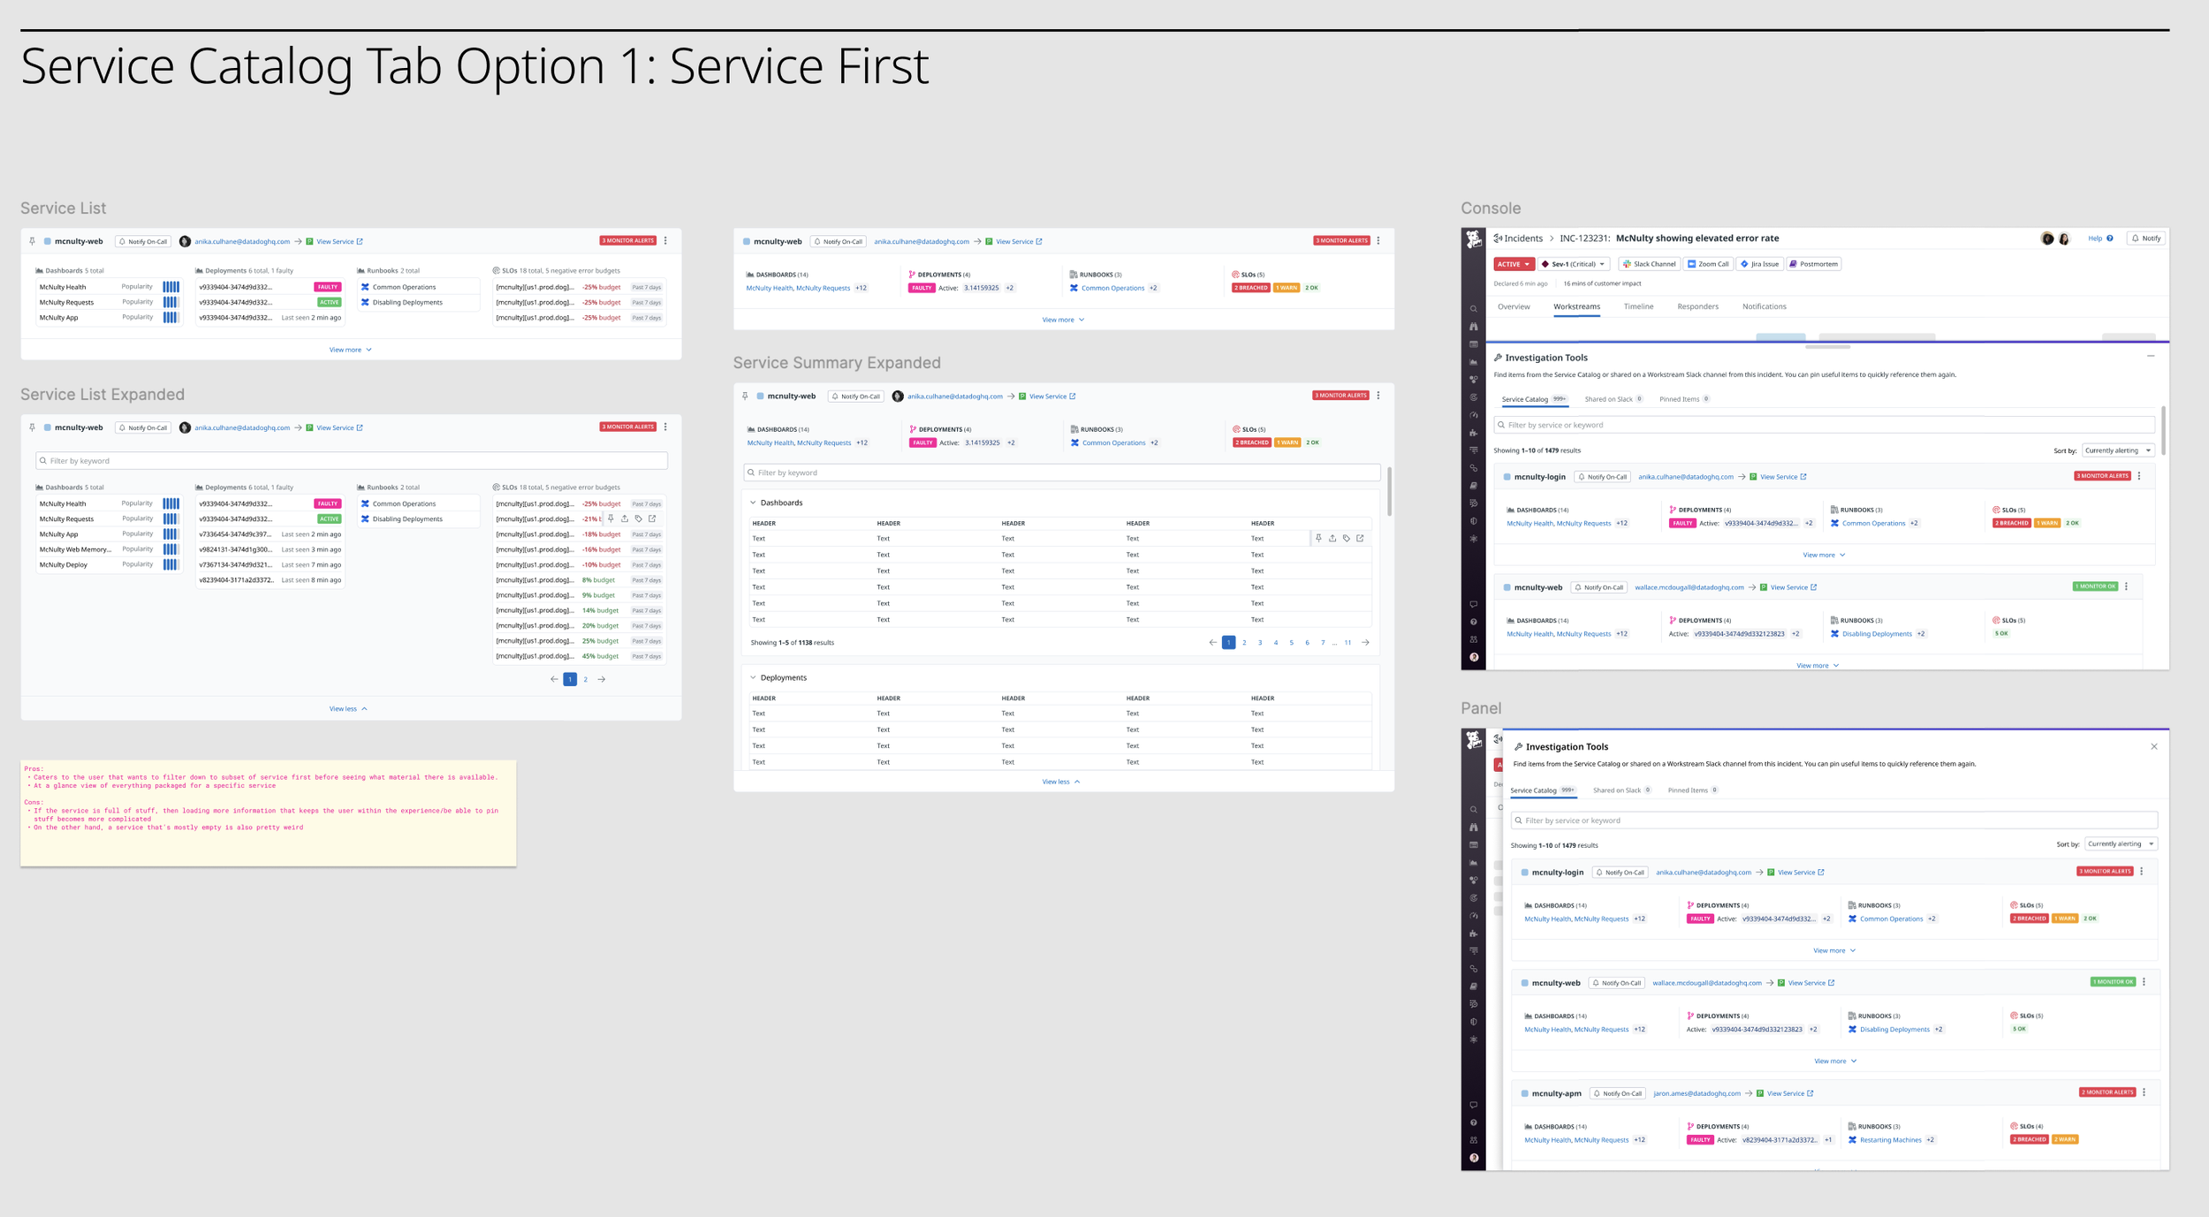Close the Investigation Tools panel with the X
2209x1217 pixels.
[x=2153, y=746]
